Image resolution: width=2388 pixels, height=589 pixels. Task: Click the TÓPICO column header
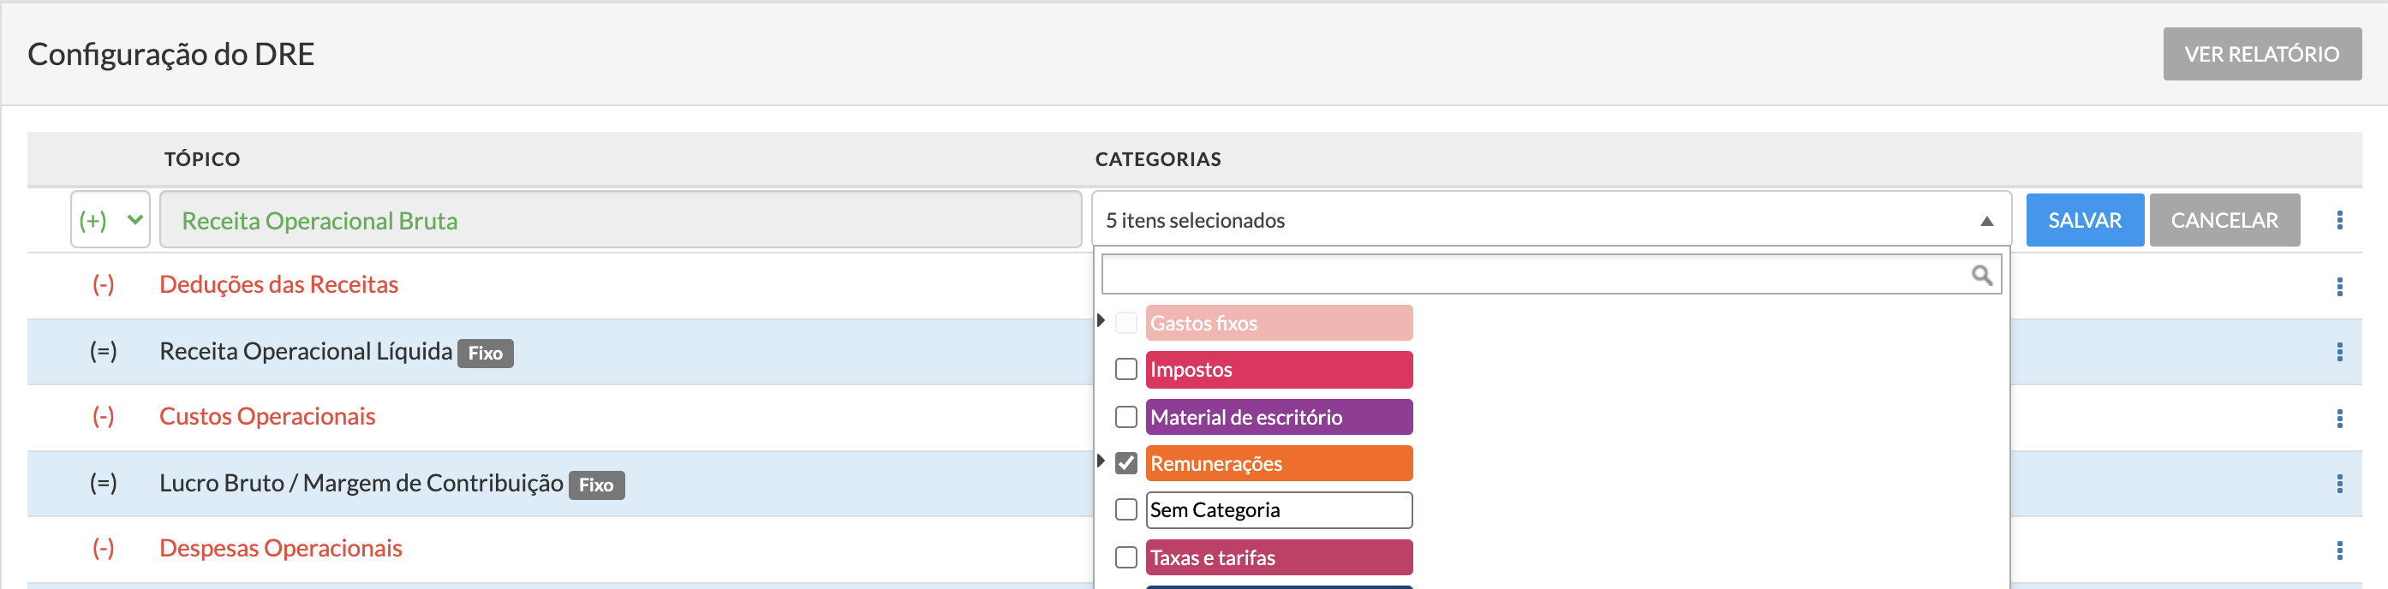(x=202, y=159)
